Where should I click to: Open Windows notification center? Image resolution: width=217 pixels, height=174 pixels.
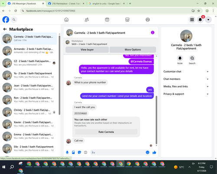point(211,167)
